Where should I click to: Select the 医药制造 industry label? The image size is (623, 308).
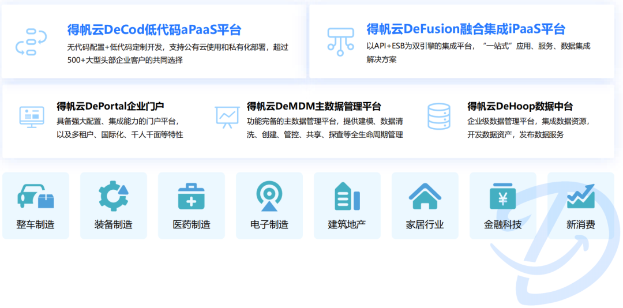pos(191,224)
